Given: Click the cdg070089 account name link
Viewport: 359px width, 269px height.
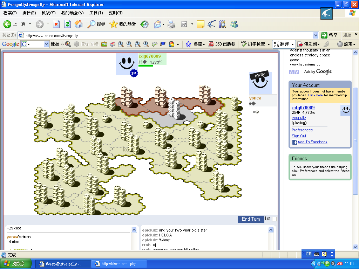Looking at the screenshot, I should (303, 108).
